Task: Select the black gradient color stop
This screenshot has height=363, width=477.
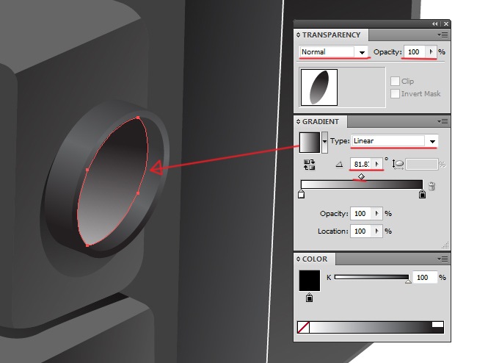Action: [422, 194]
